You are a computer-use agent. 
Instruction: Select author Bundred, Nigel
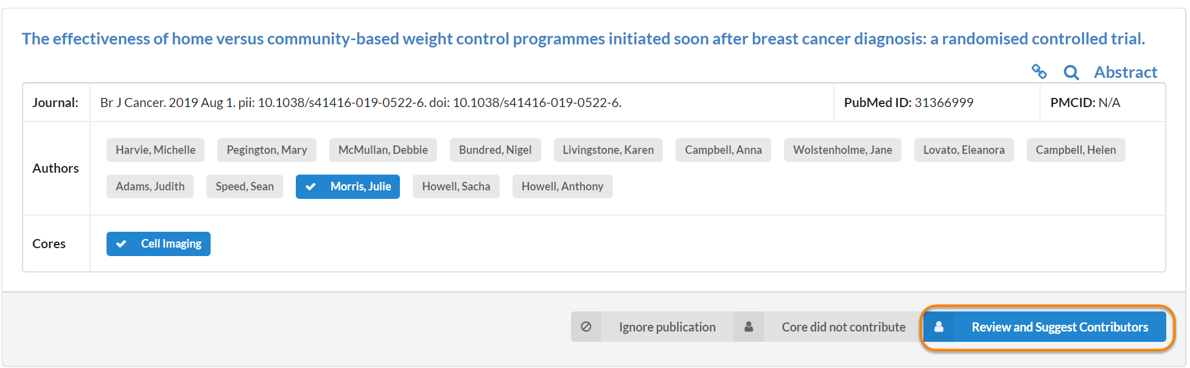[x=495, y=150]
